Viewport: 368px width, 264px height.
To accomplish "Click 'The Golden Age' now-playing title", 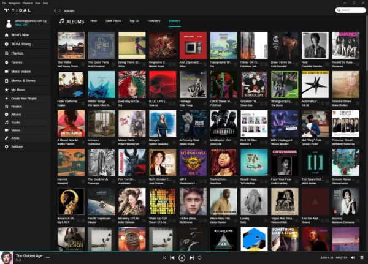I will (x=29, y=256).
